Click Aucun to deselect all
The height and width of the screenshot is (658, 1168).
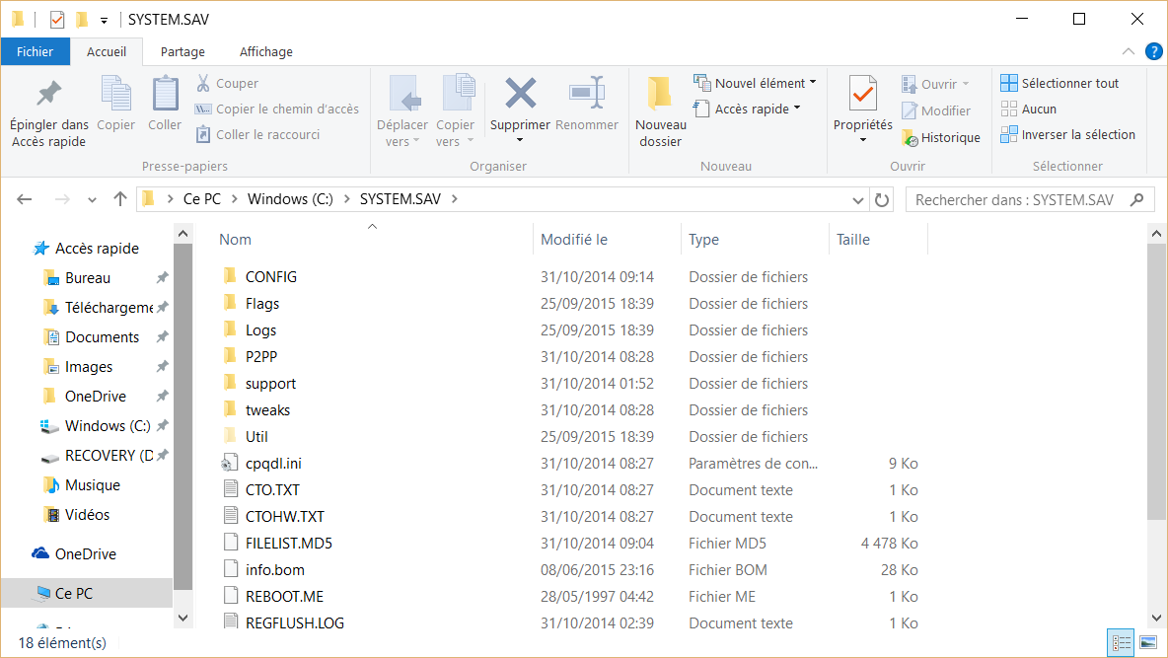point(1029,109)
